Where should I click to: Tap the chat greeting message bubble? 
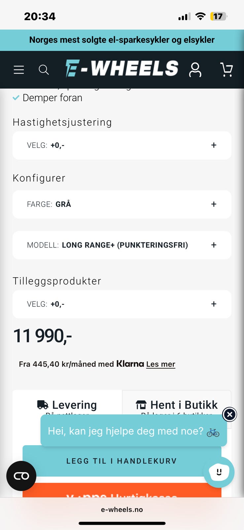point(134,431)
